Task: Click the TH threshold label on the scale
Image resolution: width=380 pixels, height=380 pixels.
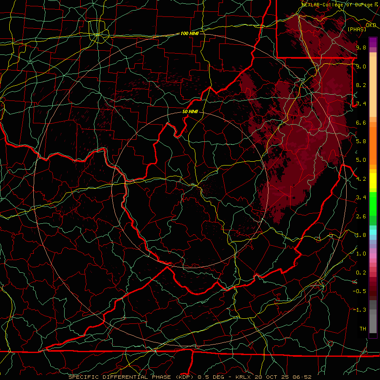Action: pos(363,329)
